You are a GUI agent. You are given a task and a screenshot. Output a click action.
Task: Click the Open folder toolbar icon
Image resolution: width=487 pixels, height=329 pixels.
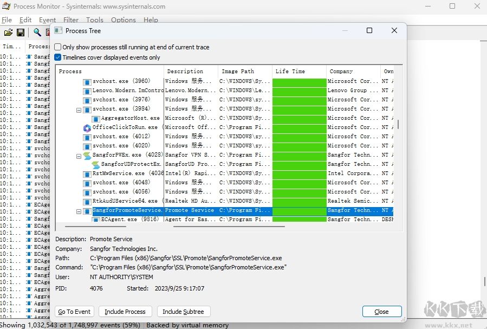pos(8,33)
